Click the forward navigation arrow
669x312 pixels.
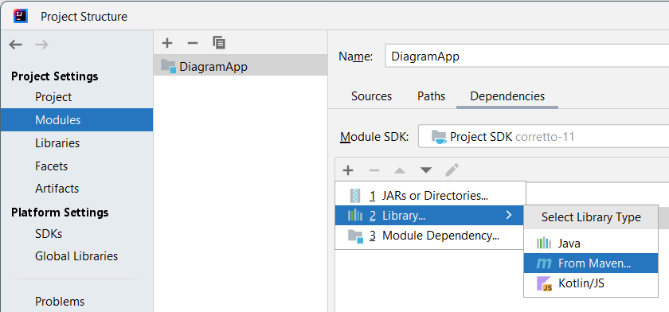[x=41, y=45]
